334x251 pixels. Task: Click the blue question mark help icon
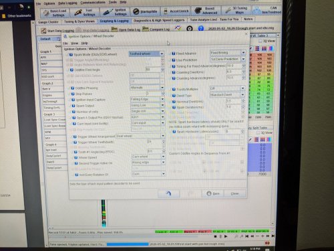[201, 28]
